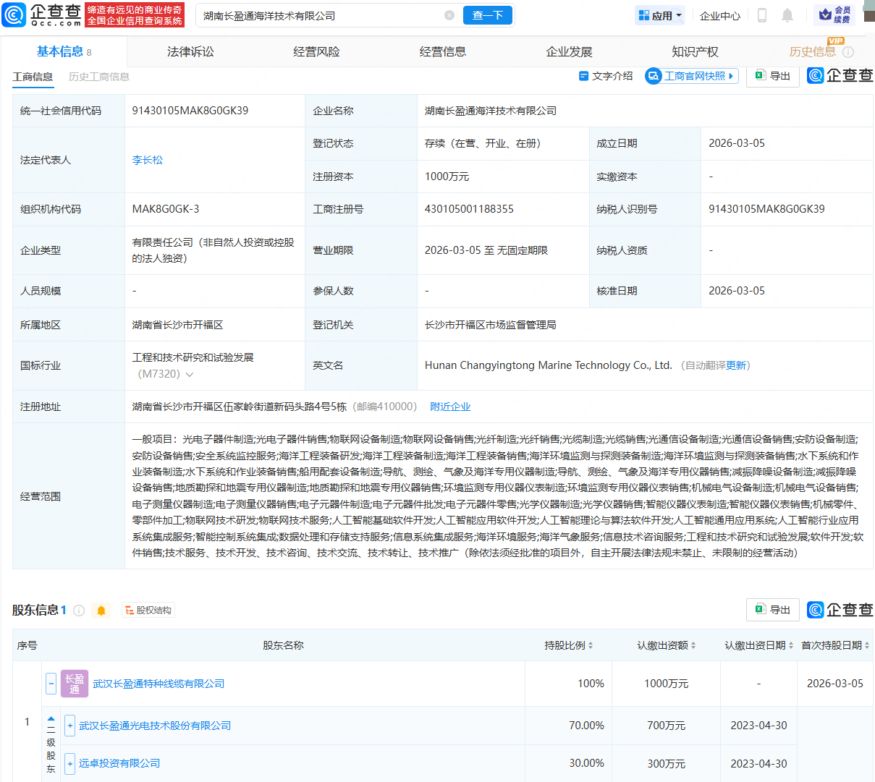Open the 历史工商信息 sub-tab

[x=98, y=75]
